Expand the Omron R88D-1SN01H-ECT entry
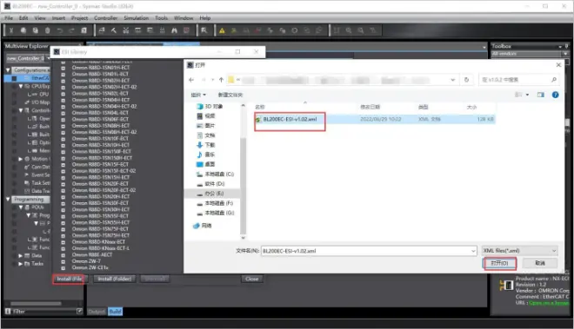Image resolution: width=574 pixels, height=329 pixels. pos(63,68)
